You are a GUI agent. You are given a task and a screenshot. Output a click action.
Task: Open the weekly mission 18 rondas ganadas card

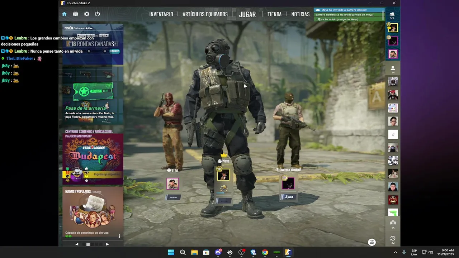click(93, 44)
